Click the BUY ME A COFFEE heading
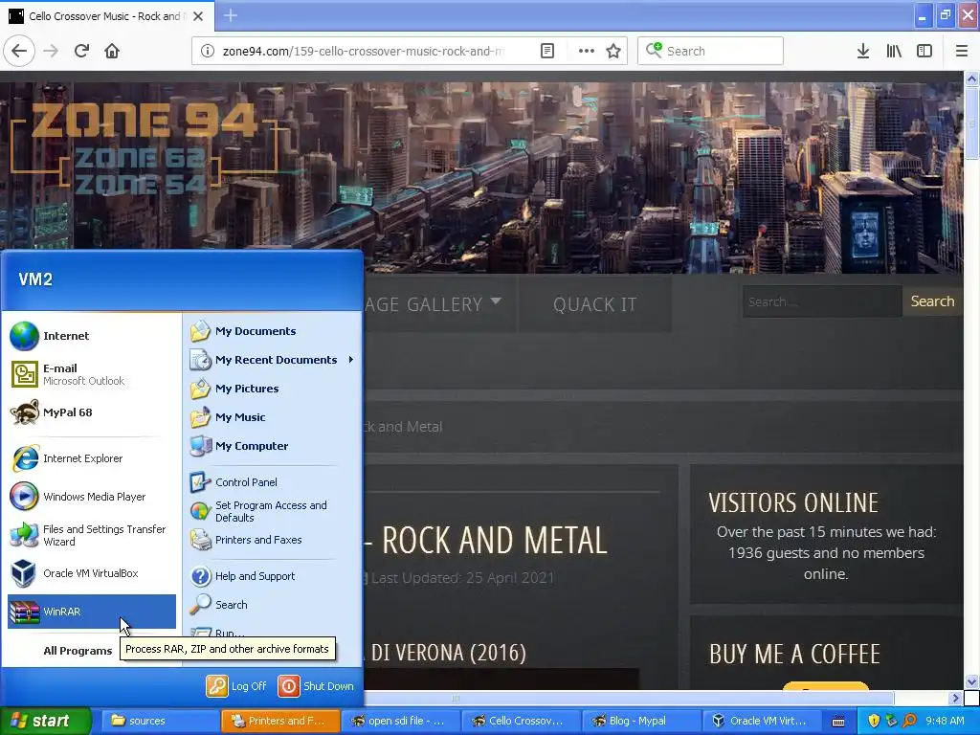Screen dimensions: 980x735 pos(794,655)
